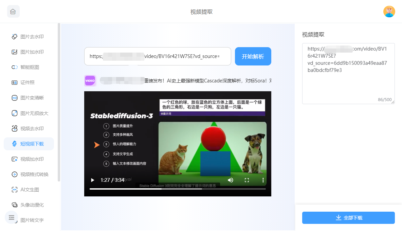Click the purple VIDEO badge icon
This screenshot has width=402, height=231.
point(90,81)
